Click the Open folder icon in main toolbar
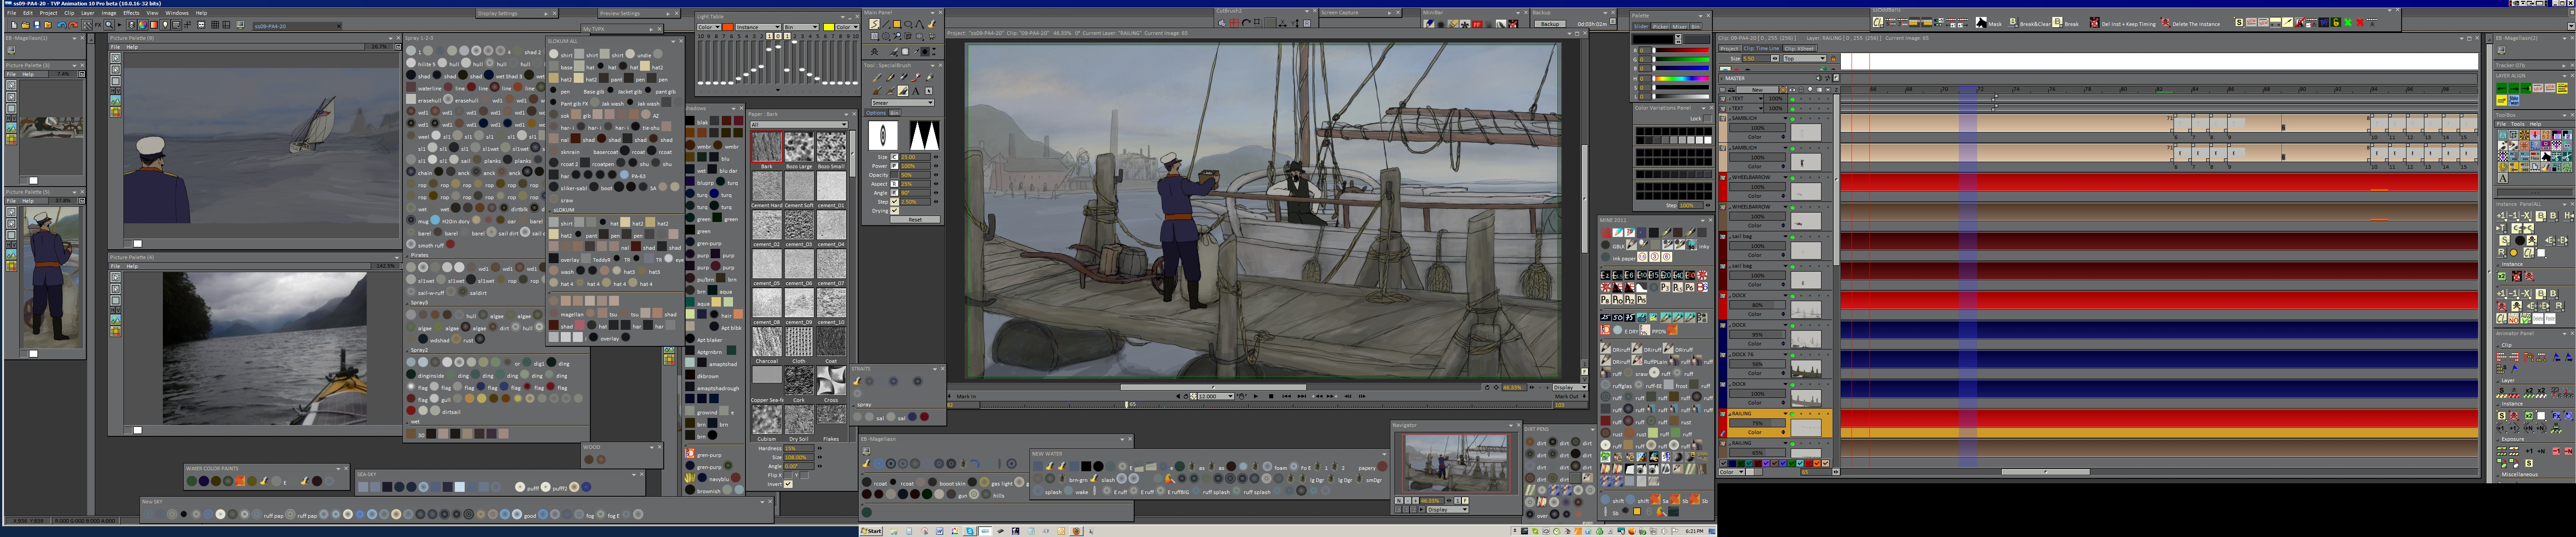 [x=25, y=25]
